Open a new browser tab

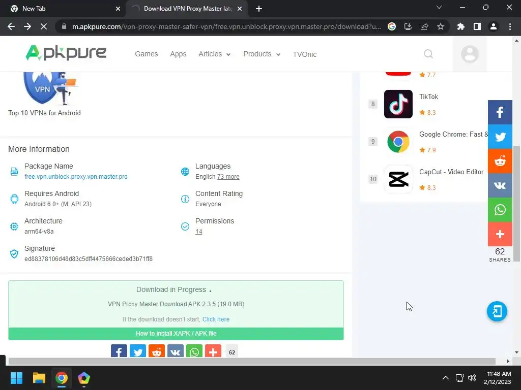(259, 9)
